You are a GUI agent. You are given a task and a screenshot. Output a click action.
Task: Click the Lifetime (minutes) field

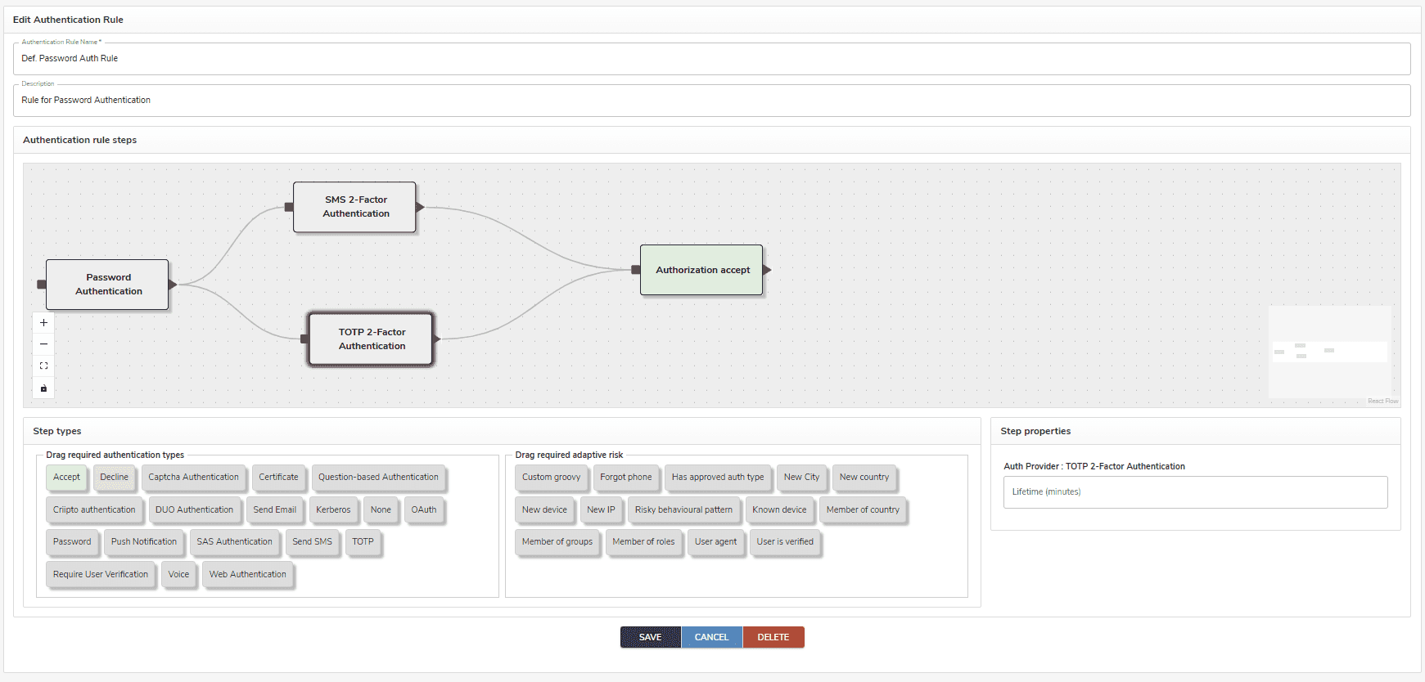coord(1195,492)
